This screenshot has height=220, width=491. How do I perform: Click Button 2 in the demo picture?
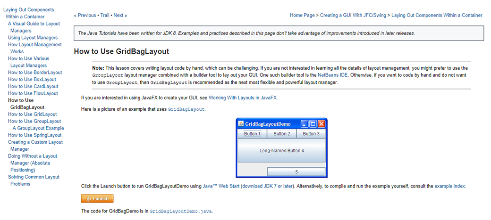281,134
